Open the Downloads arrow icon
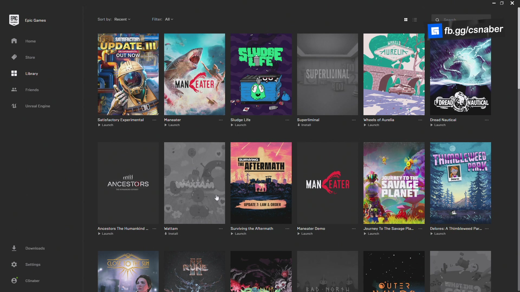 coord(14,248)
